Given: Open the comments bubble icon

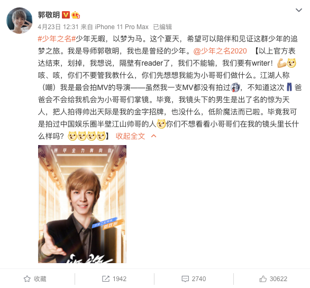Looking at the screenshot, I should pos(185,278).
